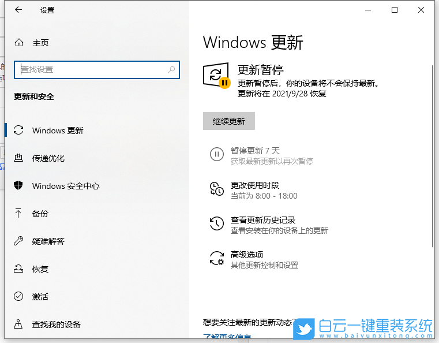Go back with the arrow icon
The image size is (439, 343).
[x=18, y=10]
